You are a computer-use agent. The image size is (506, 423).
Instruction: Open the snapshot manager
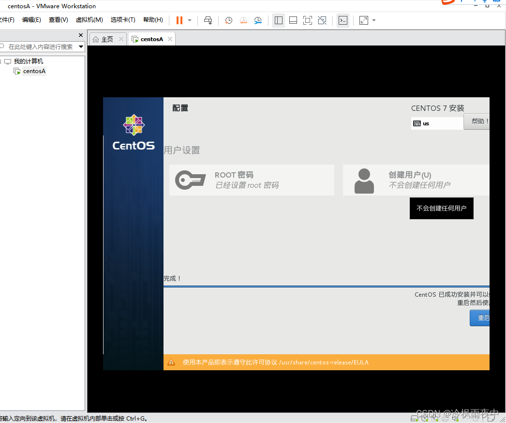point(258,20)
